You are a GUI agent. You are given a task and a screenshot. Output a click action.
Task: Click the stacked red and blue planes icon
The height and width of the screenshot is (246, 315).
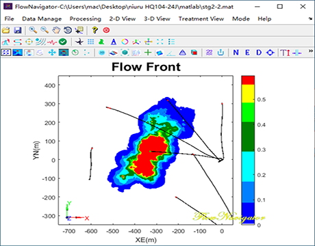click(113, 53)
